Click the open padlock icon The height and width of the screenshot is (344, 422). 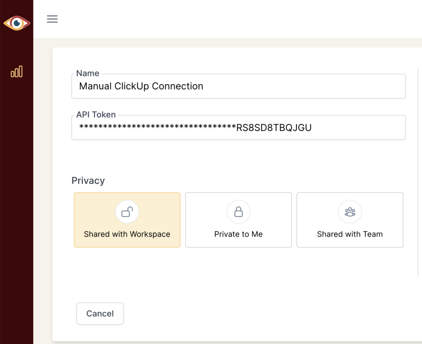tap(127, 212)
